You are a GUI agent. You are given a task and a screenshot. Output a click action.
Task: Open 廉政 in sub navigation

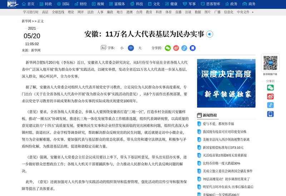pyautogui.click(x=110, y=12)
